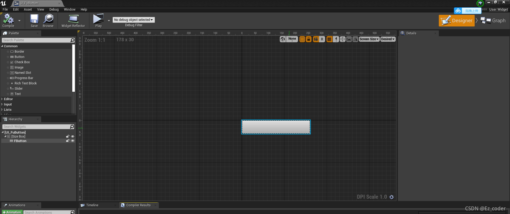Collapse the Common palette category
The image size is (510, 214).
pos(2,46)
